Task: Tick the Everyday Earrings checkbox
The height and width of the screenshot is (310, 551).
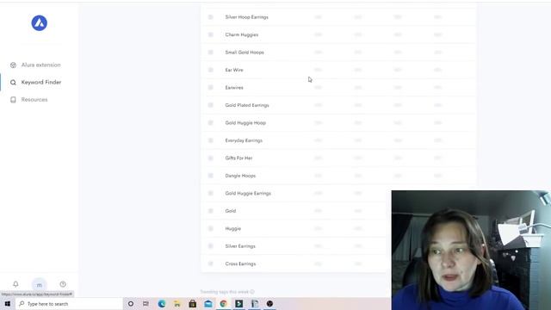Action: coord(211,140)
